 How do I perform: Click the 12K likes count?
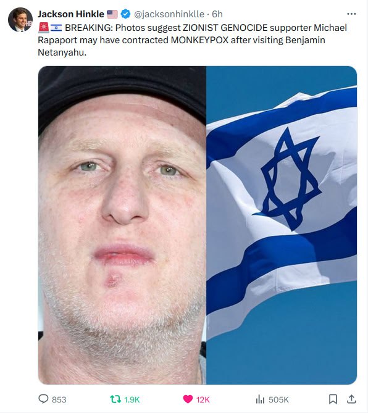(x=203, y=399)
